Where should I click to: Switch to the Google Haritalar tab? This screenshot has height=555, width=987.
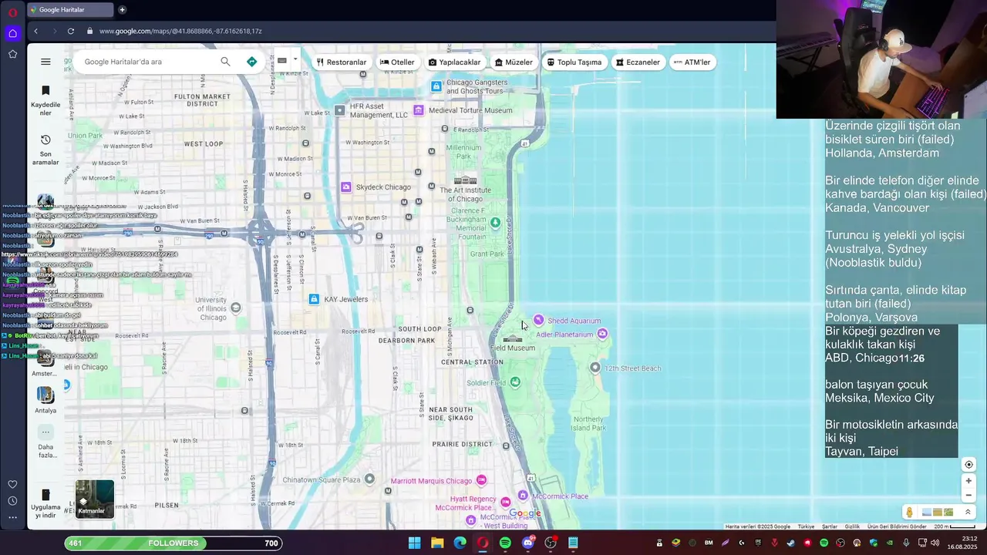(x=69, y=9)
